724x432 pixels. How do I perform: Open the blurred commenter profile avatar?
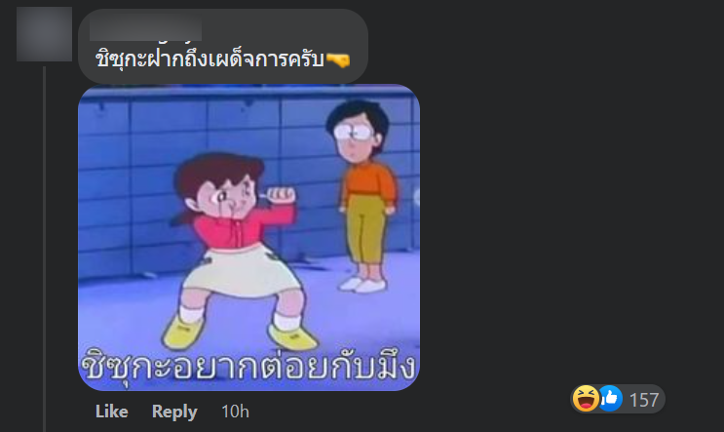[44, 34]
